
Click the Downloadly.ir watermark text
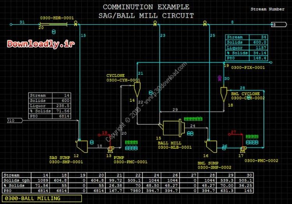click(40, 44)
